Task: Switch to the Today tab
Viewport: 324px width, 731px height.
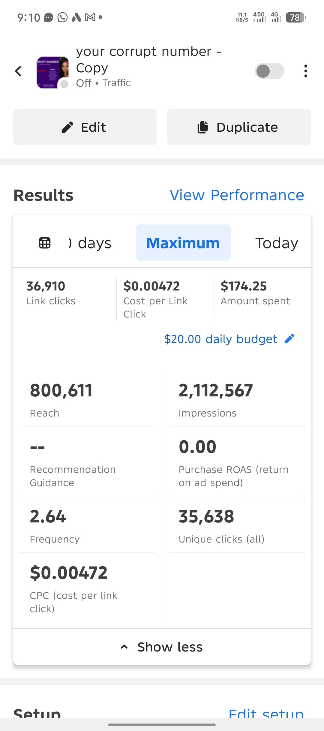Action: click(x=276, y=243)
